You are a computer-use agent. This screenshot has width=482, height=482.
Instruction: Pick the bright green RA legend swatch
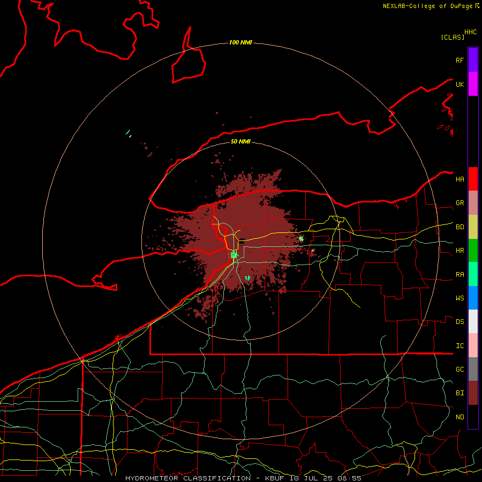coord(473,274)
